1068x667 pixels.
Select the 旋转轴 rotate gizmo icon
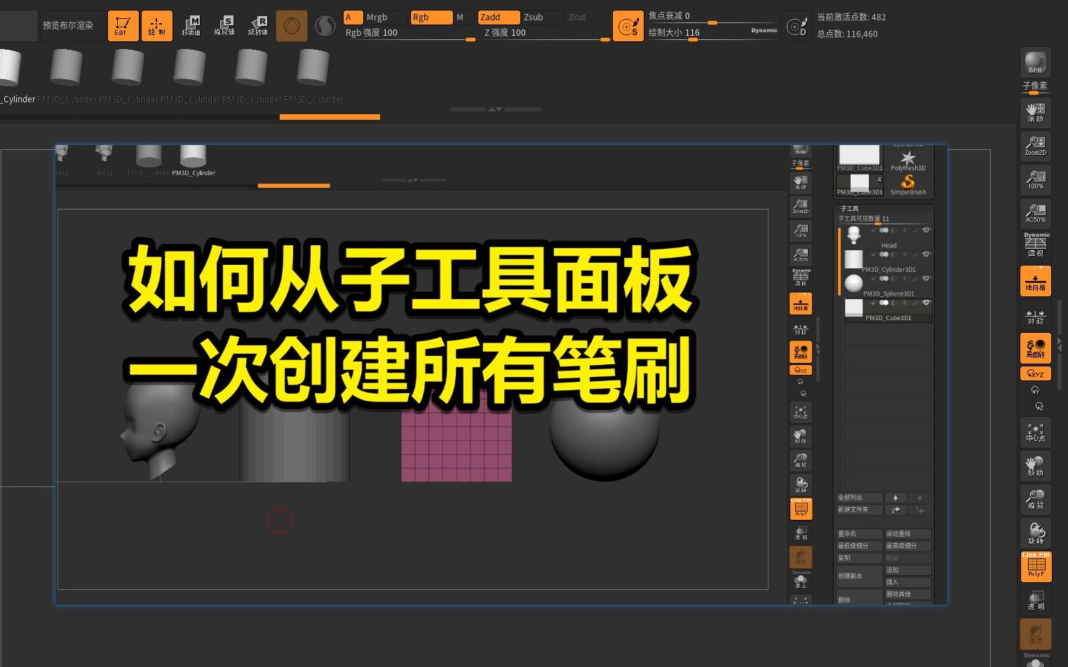pos(258,26)
